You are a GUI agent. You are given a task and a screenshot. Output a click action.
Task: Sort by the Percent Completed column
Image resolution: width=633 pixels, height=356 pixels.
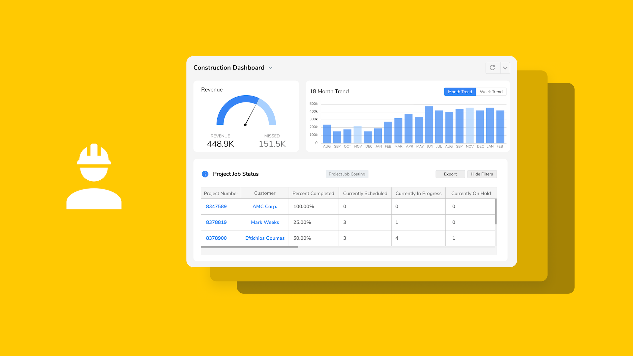click(313, 193)
